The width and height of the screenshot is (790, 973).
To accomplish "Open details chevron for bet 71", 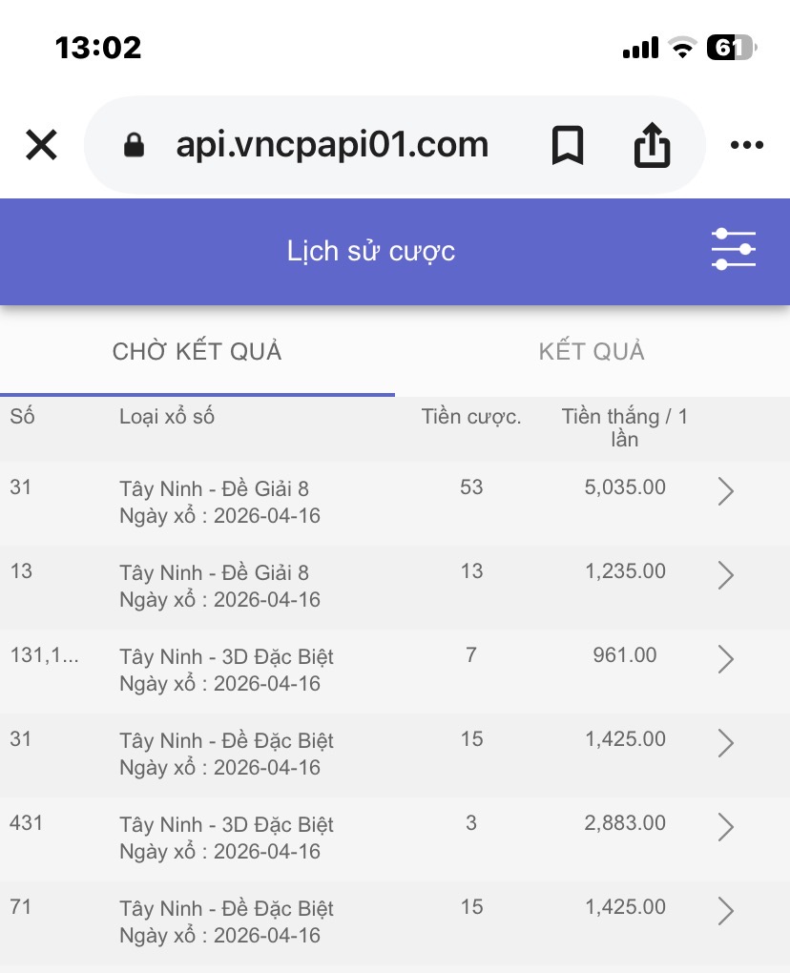I will coord(725,911).
